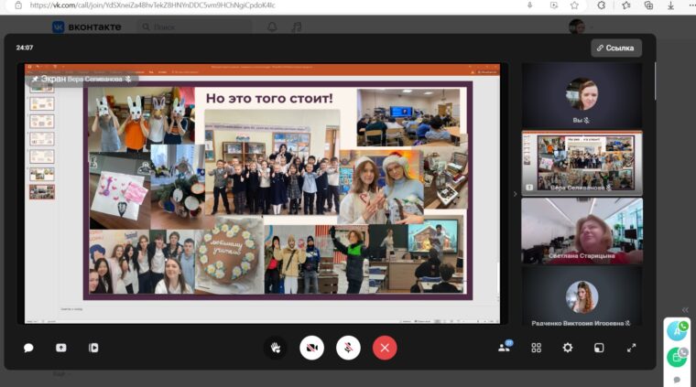Open call settings gear
Screen dimensions: 696x387
568,348
